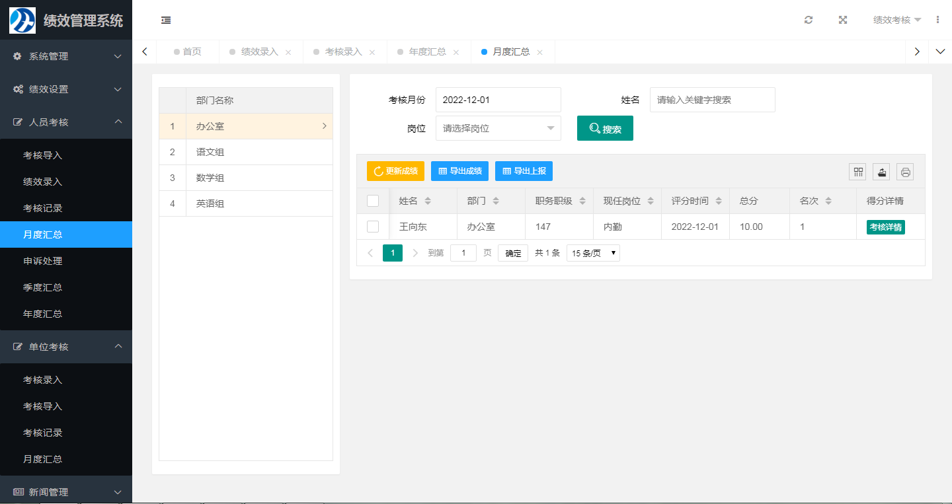
Task: Select all rows with header checkbox
Action: 373,201
